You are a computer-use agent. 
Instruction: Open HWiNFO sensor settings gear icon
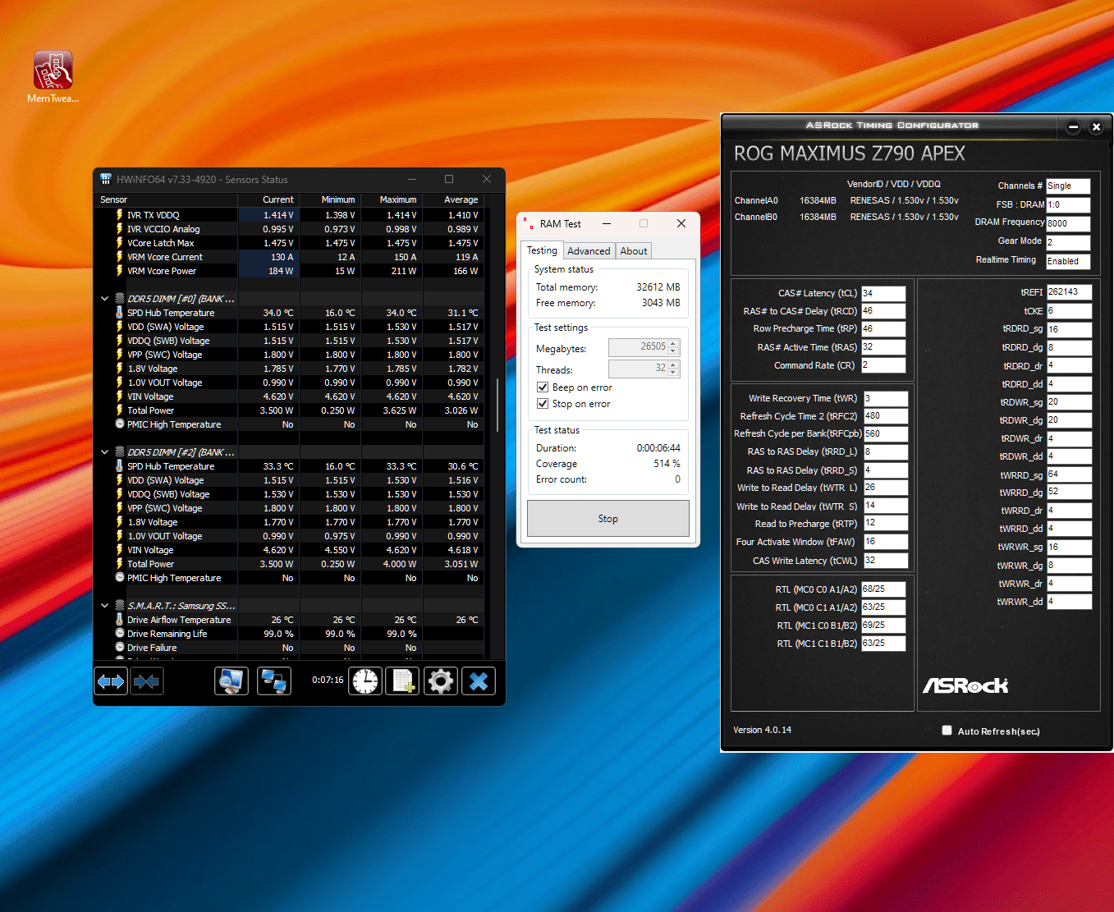441,681
